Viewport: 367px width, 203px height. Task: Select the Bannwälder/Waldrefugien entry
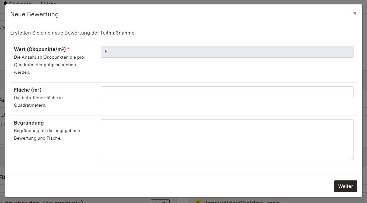[x=241, y=201]
